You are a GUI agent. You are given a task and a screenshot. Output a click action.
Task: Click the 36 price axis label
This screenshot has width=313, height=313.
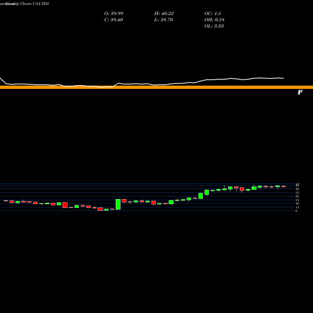tap(297, 189)
